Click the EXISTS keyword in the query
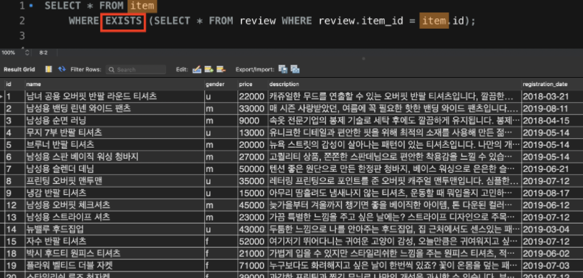This screenshot has width=583, height=278. tap(123, 21)
